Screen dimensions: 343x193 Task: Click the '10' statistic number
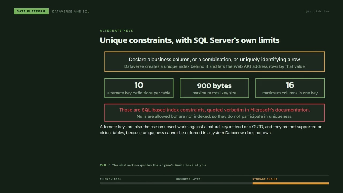click(139, 85)
